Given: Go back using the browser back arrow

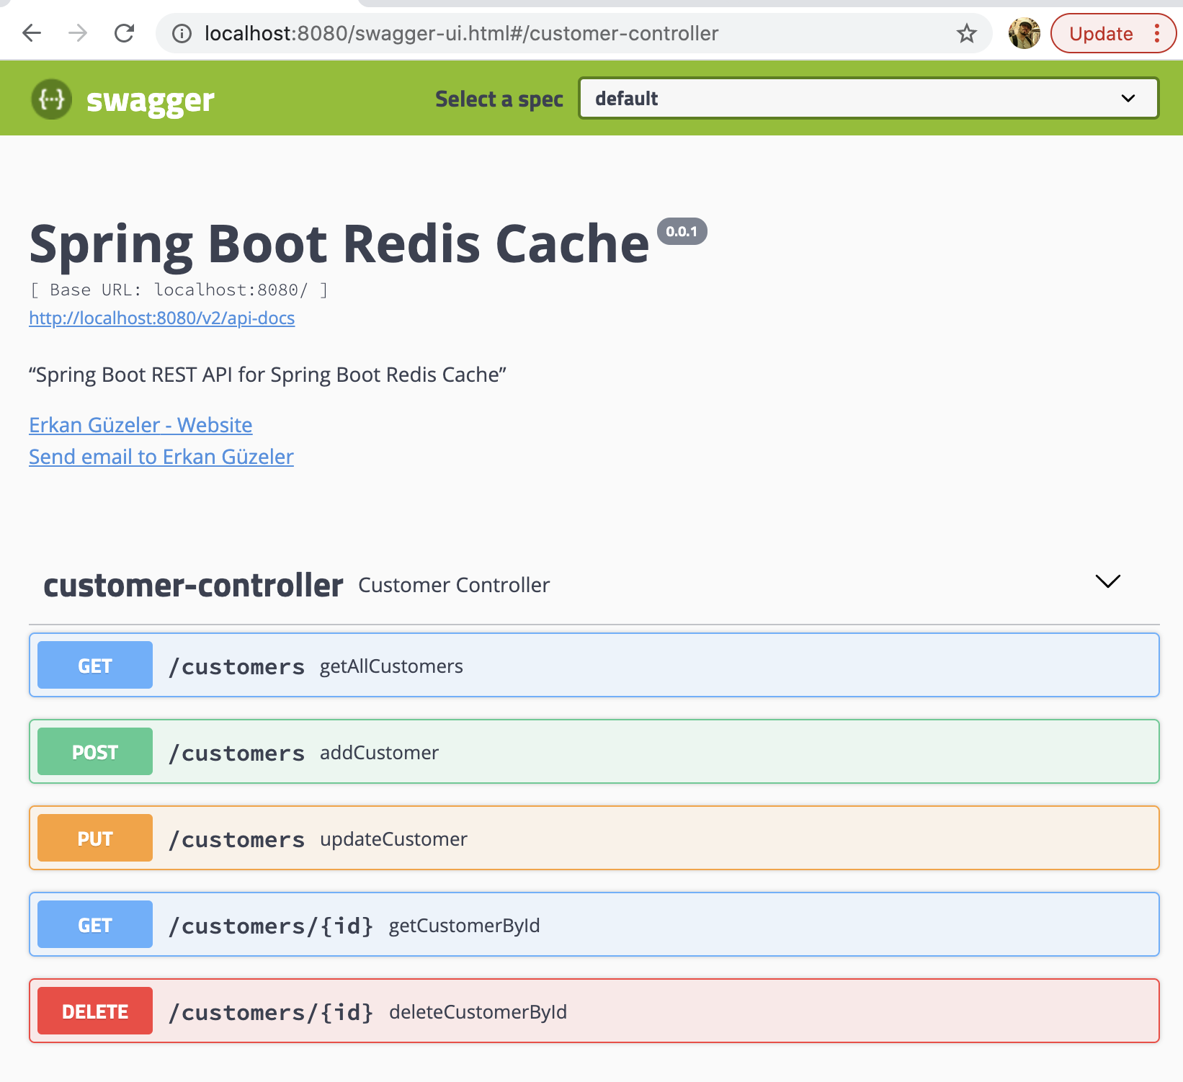Looking at the screenshot, I should point(32,33).
